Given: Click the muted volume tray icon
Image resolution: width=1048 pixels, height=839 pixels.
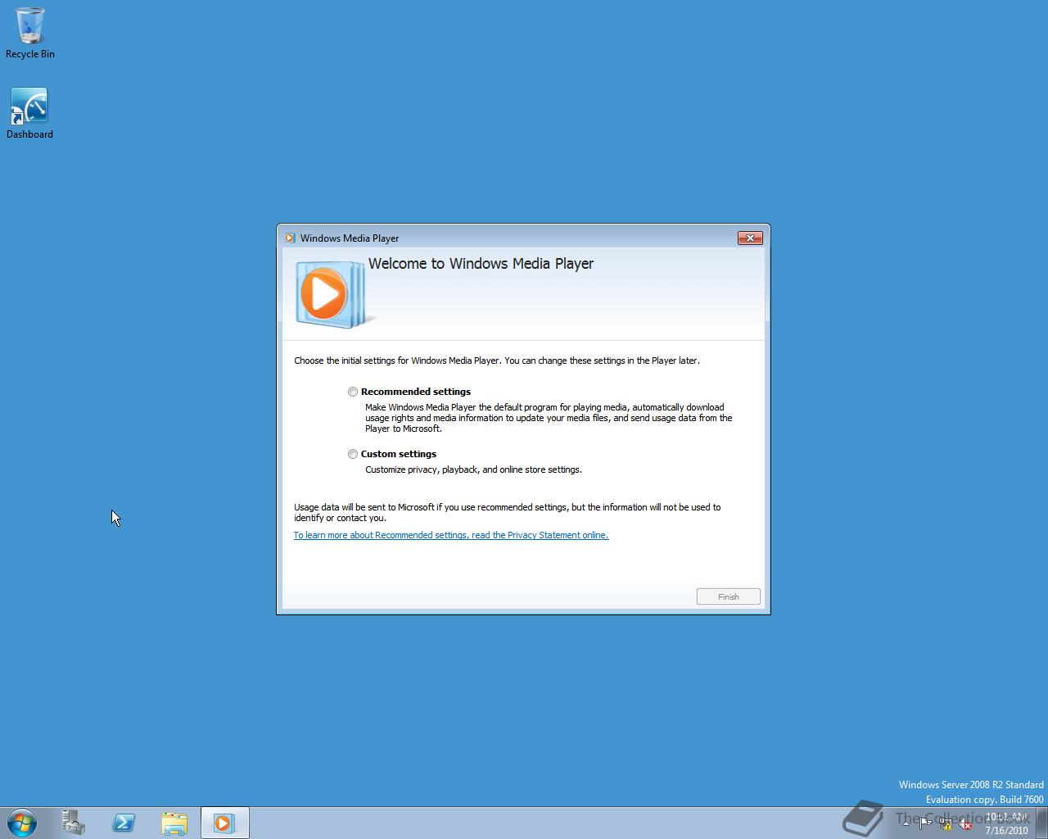Looking at the screenshot, I should 965,823.
